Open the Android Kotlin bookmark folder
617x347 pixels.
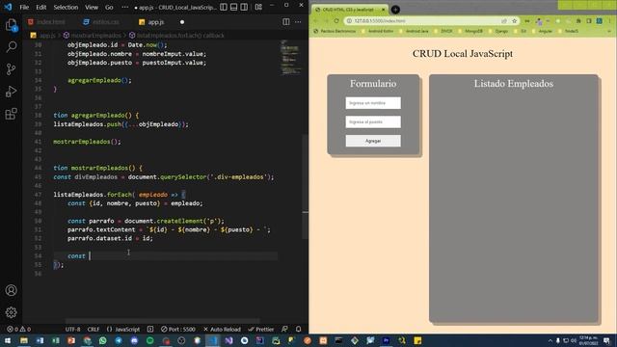pos(377,31)
